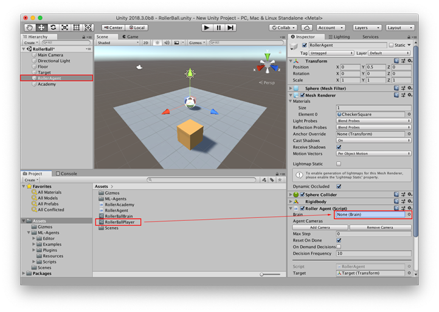Select the Rect Transform tool
The image size is (439, 312).
coord(76,27)
